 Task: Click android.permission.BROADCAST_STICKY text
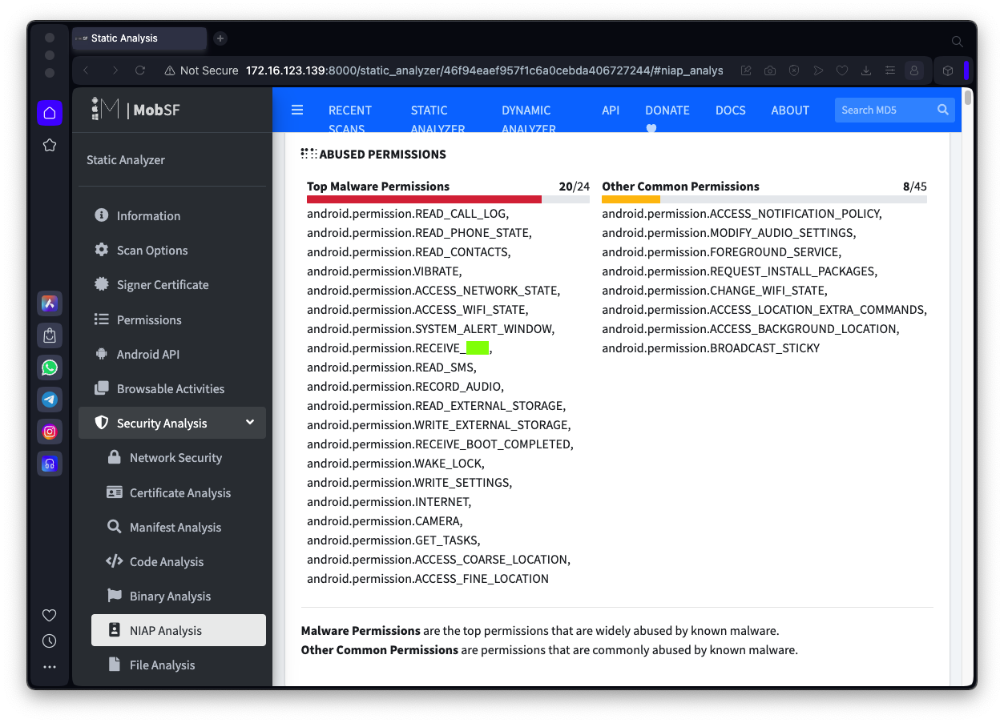(711, 348)
